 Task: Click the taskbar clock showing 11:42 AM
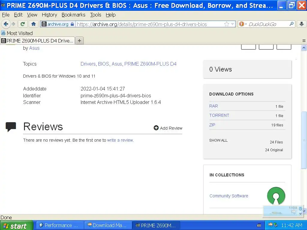pyautogui.click(x=292, y=225)
